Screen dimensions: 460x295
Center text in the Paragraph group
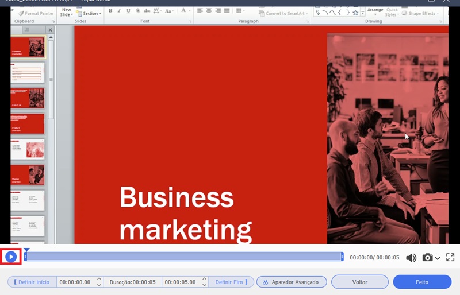(x=209, y=11)
